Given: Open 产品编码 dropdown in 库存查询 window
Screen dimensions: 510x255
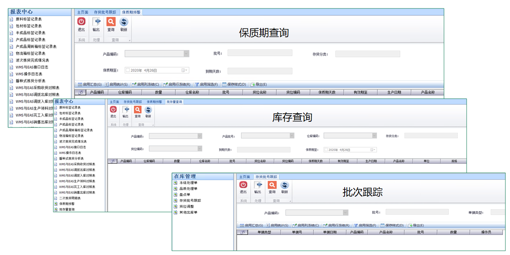Looking at the screenshot, I should click(200, 136).
